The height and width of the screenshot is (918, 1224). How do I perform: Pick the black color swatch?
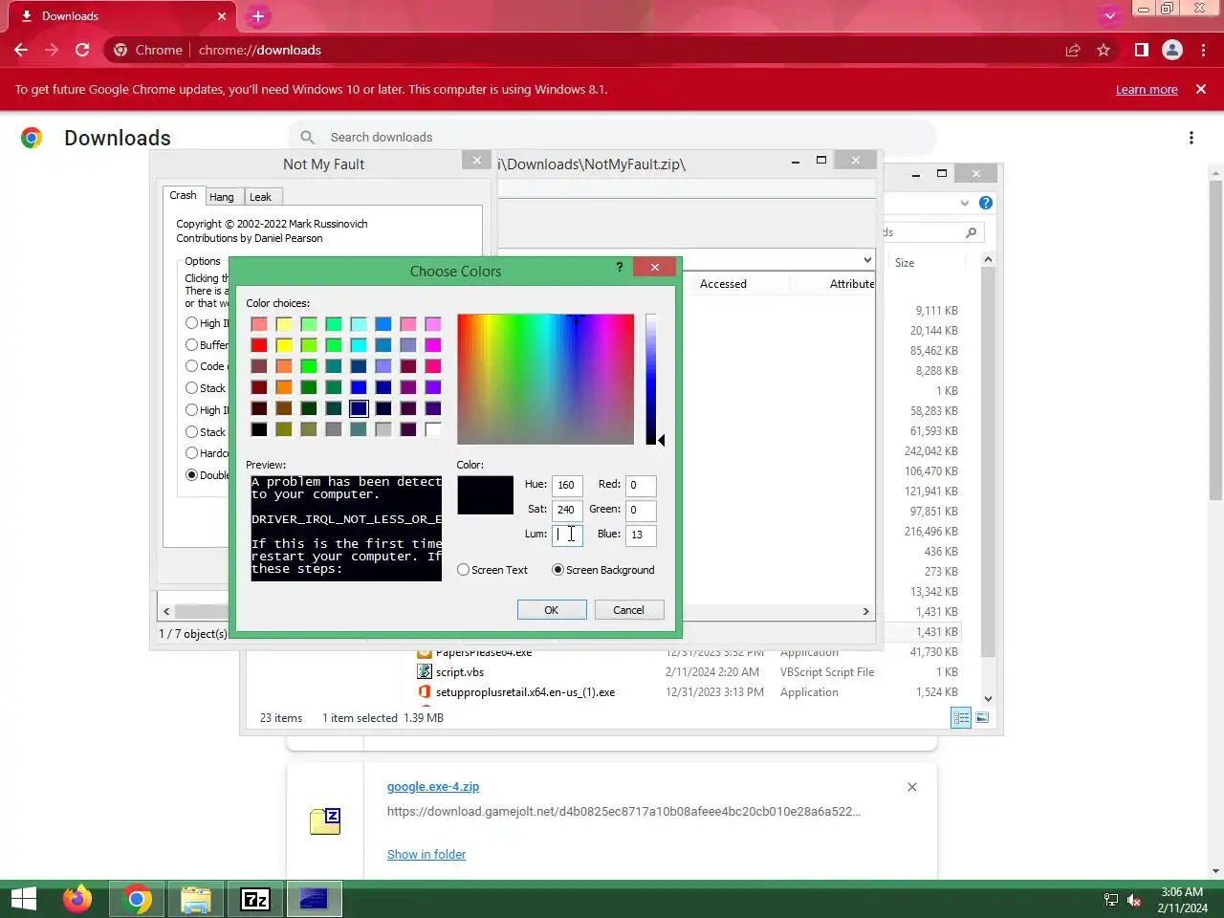[259, 429]
